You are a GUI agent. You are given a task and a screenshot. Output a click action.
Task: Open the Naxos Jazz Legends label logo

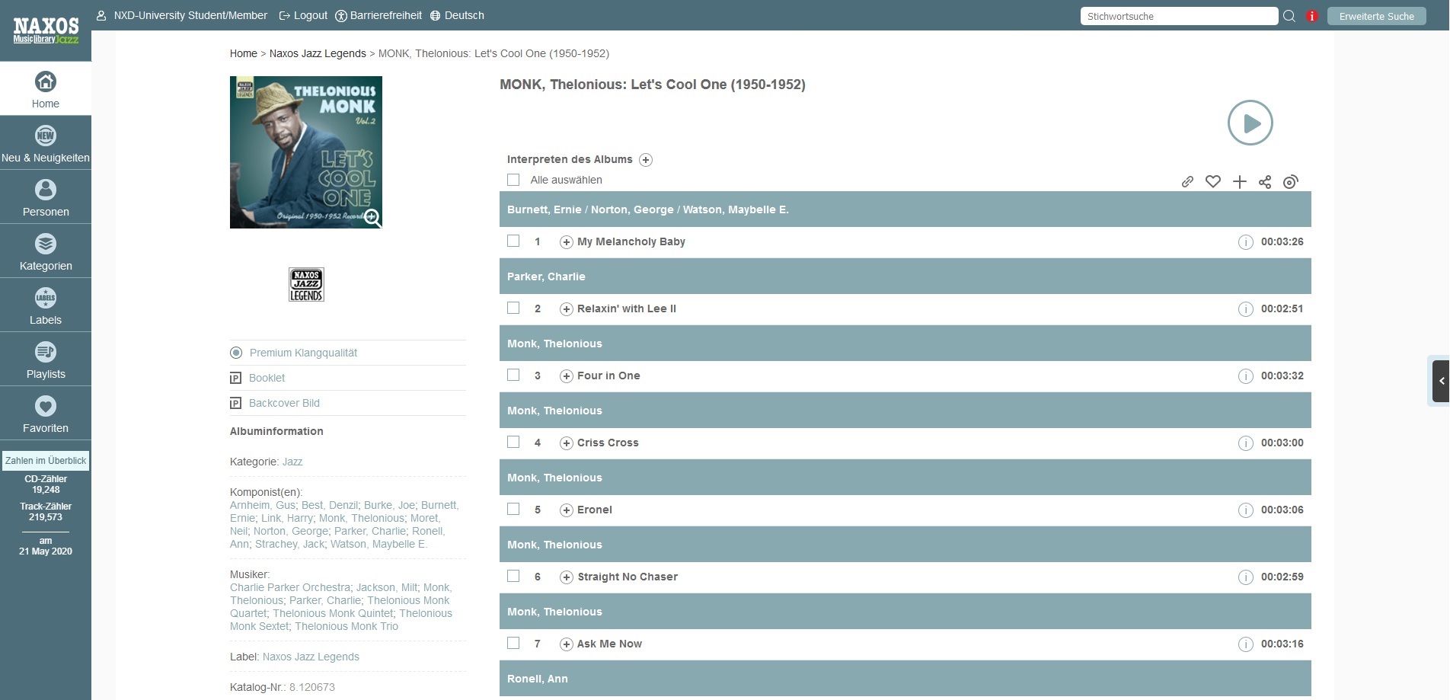click(x=306, y=285)
